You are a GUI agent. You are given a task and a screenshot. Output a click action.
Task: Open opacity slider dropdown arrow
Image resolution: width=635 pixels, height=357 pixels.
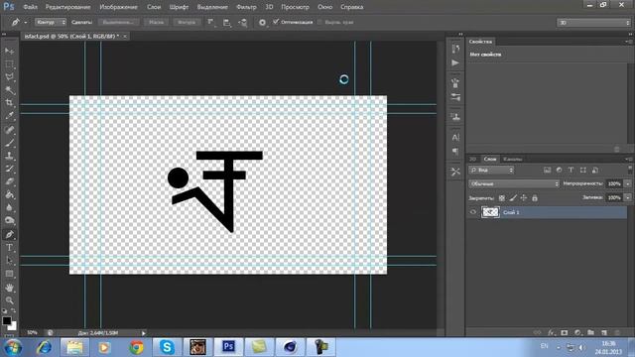628,183
